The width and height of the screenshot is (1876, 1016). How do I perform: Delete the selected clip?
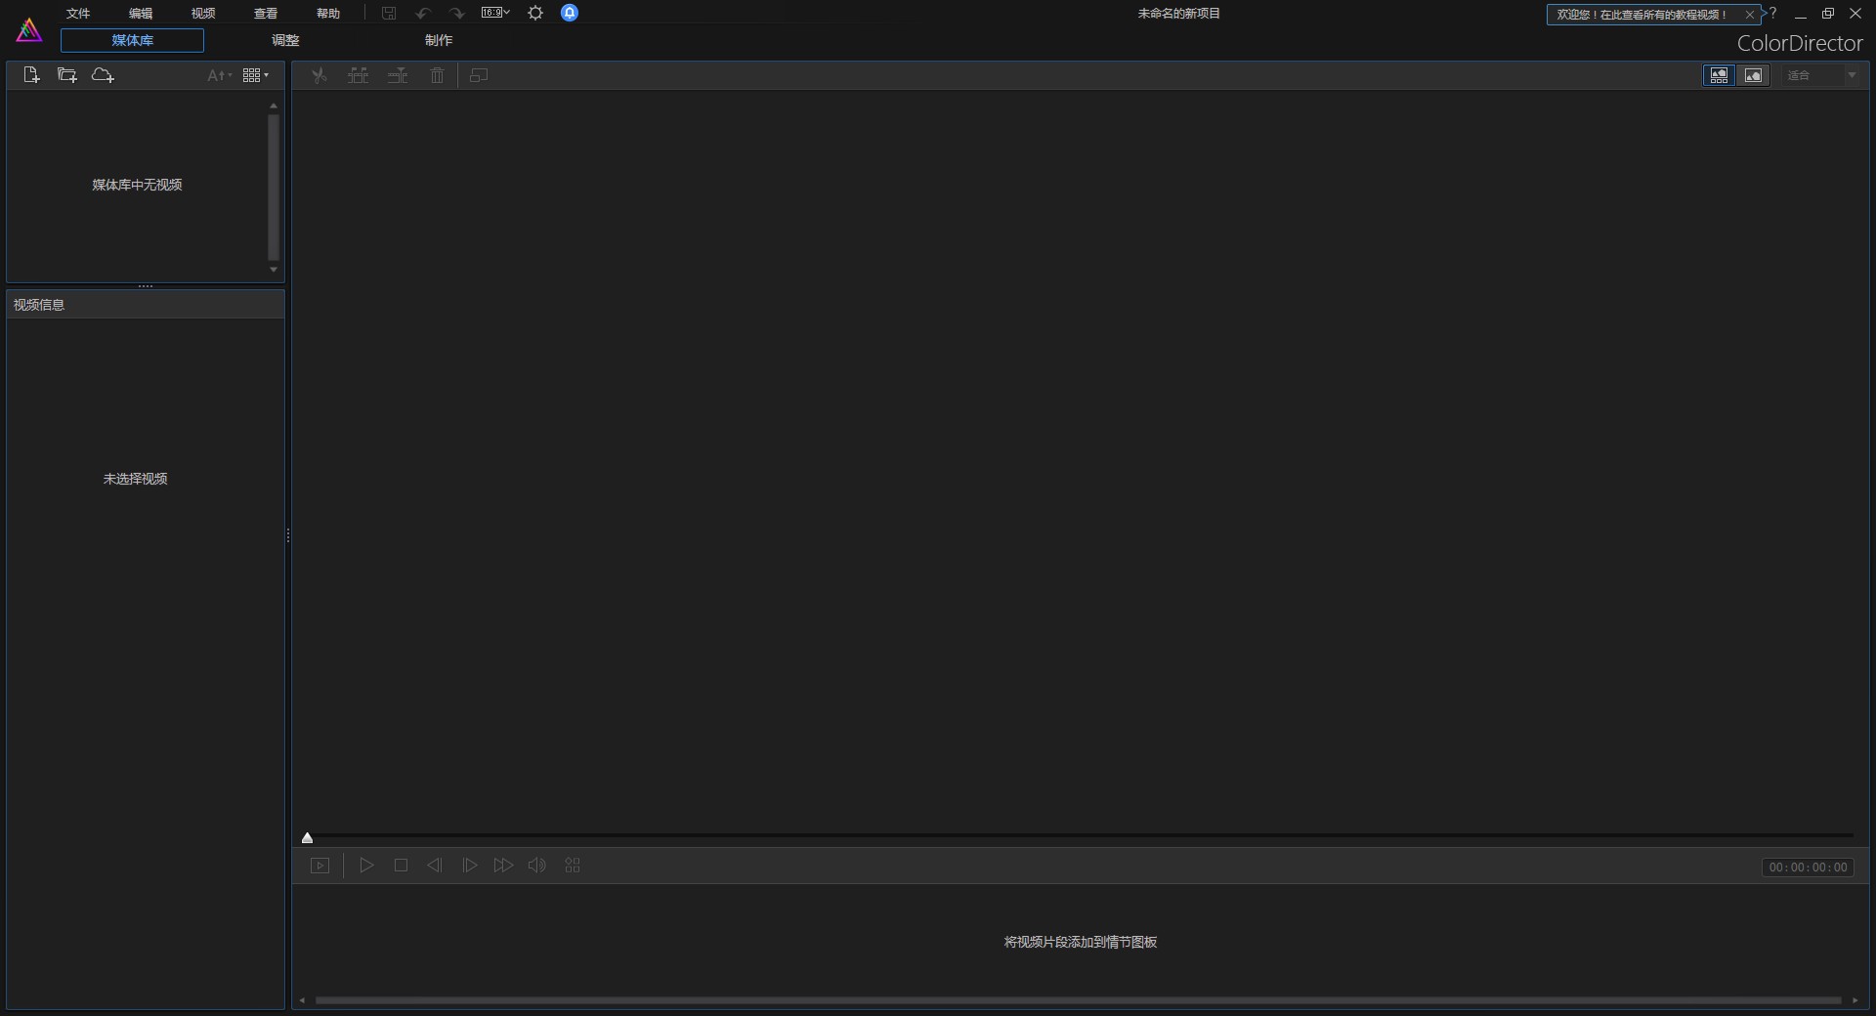click(437, 75)
